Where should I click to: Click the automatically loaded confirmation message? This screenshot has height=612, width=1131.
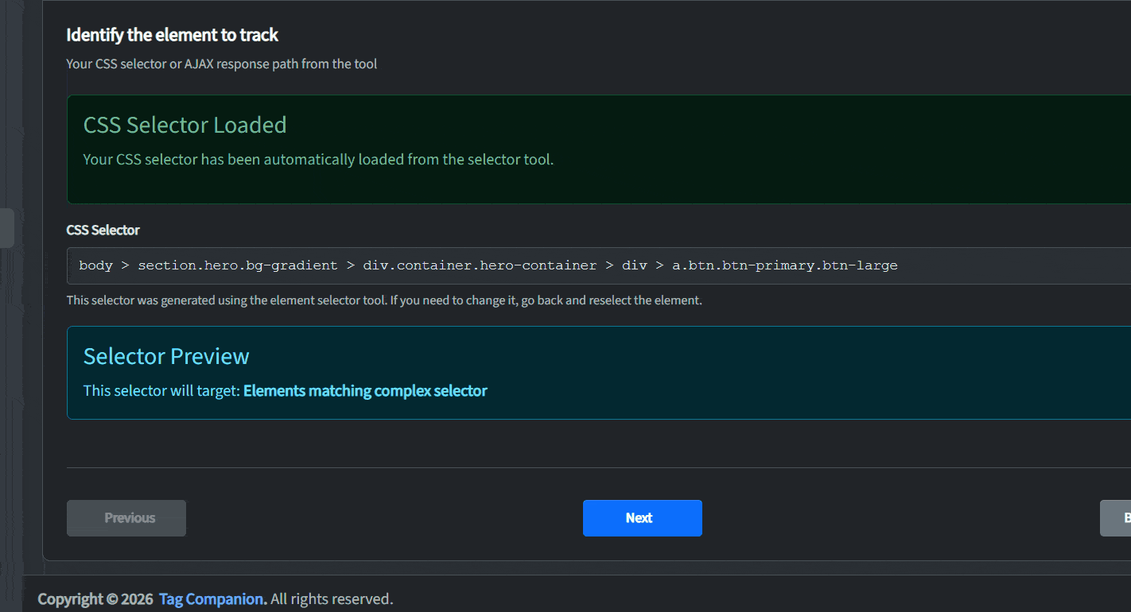318,159
